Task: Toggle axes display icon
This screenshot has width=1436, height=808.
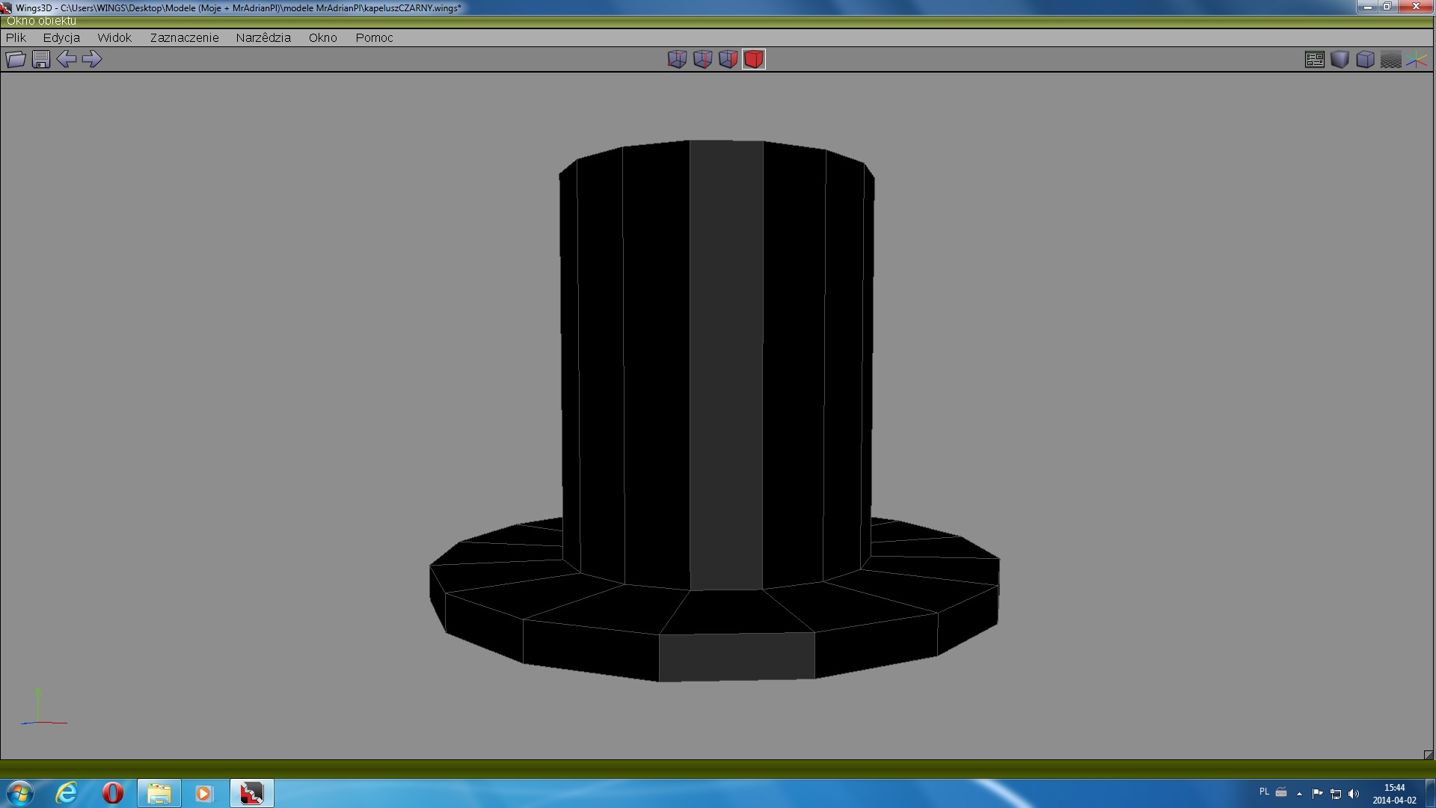Action: point(1417,59)
